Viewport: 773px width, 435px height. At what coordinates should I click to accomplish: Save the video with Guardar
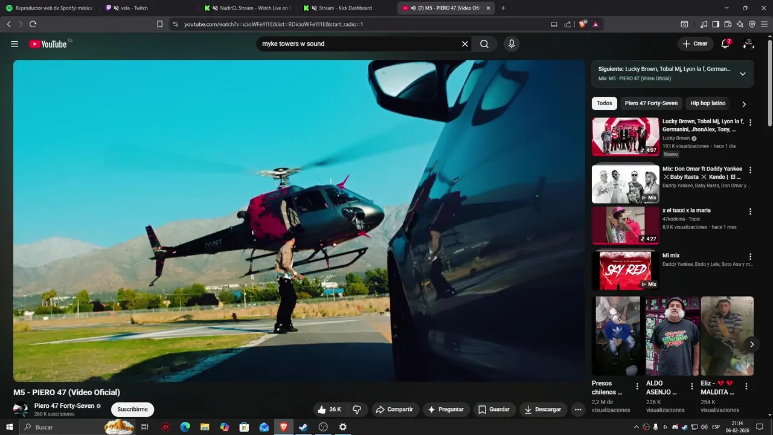(x=495, y=410)
